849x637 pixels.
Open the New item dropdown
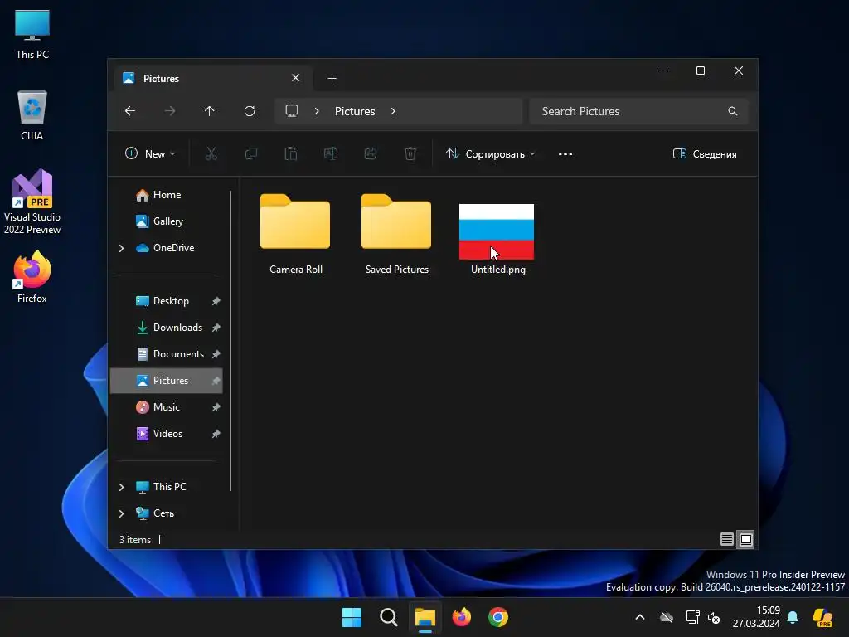click(x=150, y=153)
